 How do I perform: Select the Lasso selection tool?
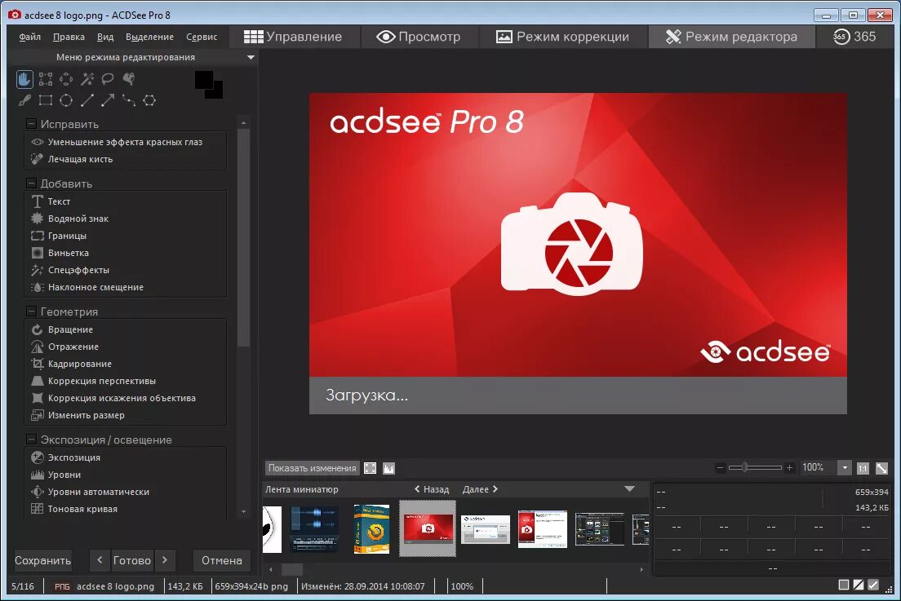coord(108,79)
